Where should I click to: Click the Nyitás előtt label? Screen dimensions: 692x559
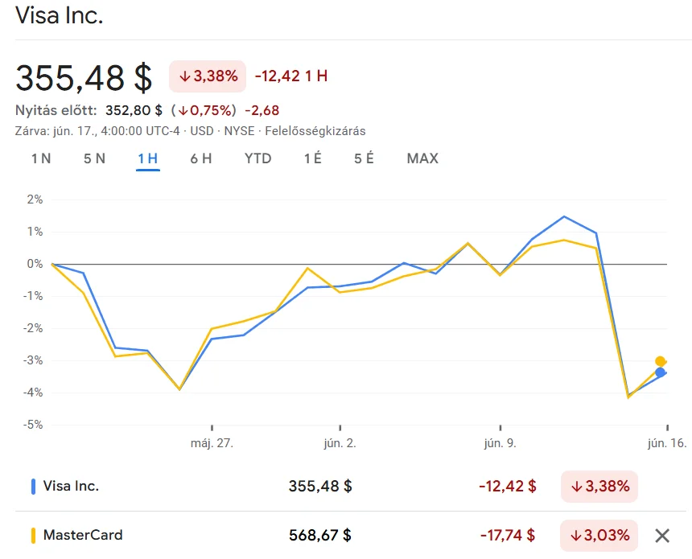pos(56,110)
